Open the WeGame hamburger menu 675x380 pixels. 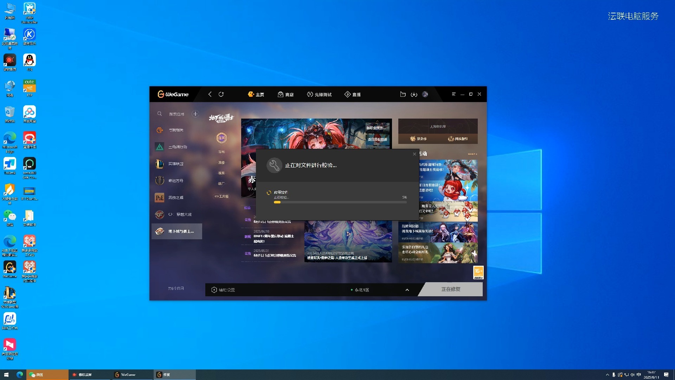tap(454, 94)
